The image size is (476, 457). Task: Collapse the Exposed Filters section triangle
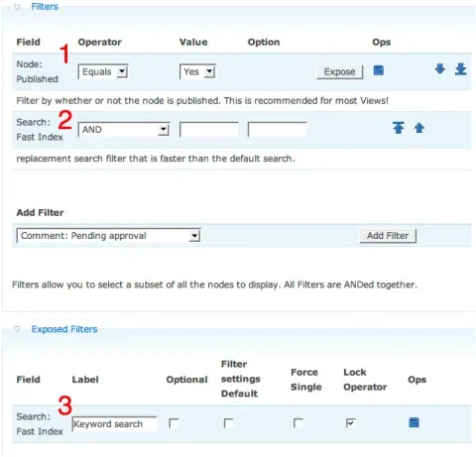point(17,329)
